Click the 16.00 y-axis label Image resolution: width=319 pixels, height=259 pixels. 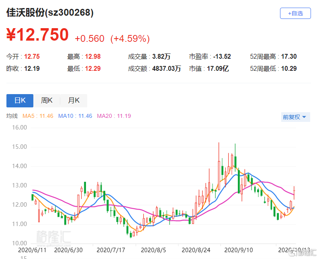click(19, 127)
